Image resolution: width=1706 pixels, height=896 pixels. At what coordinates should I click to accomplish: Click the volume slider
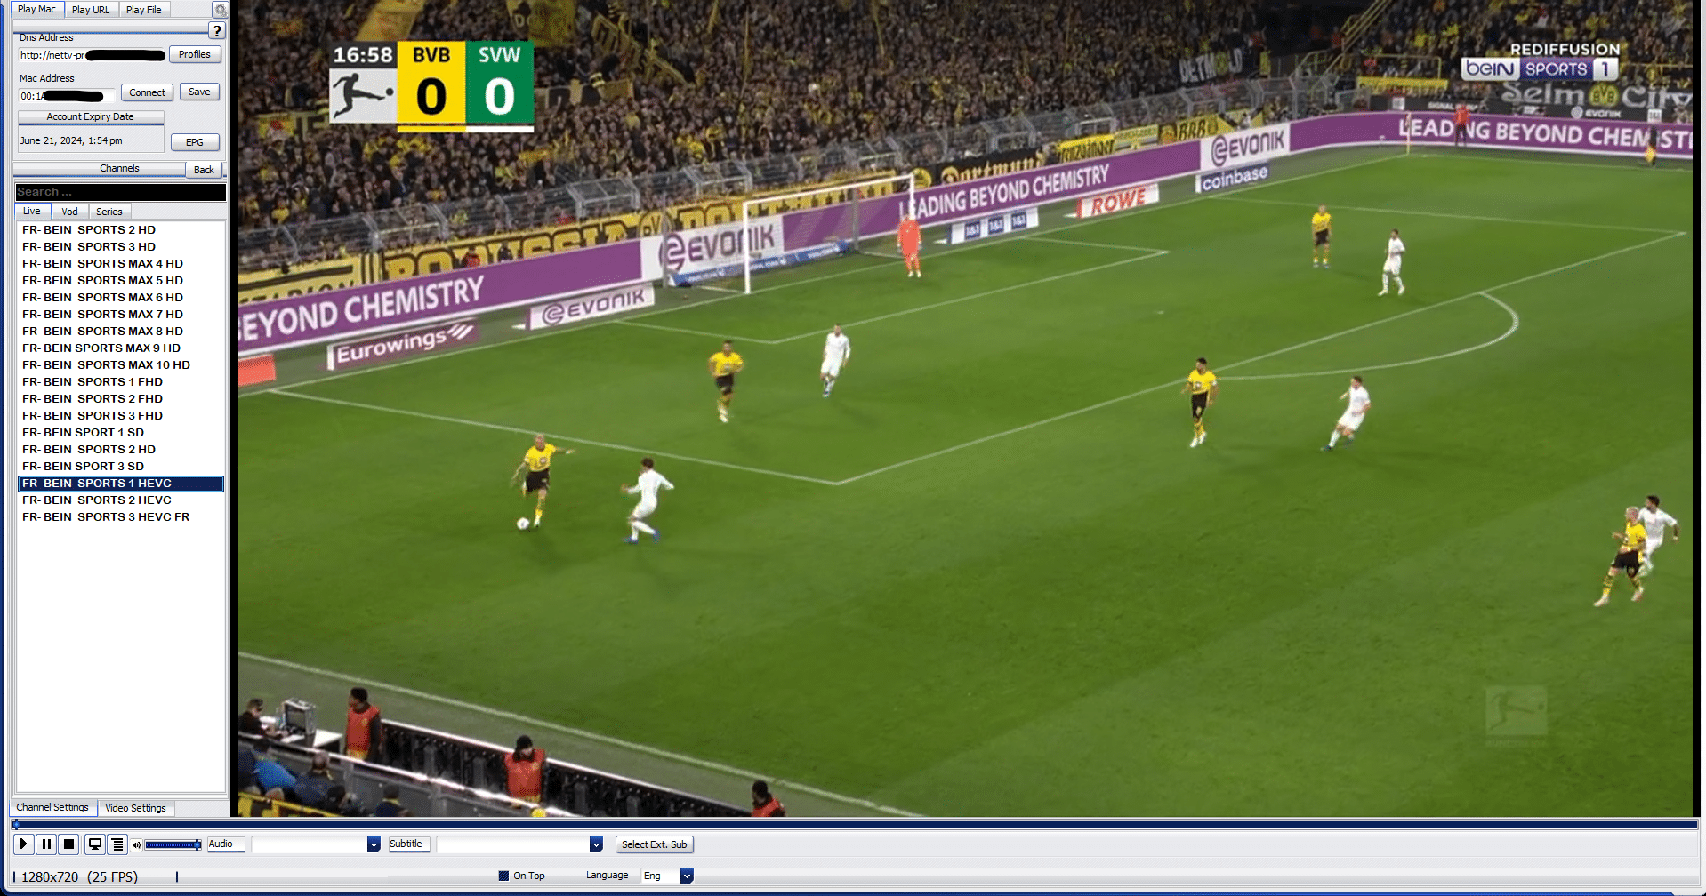point(173,844)
